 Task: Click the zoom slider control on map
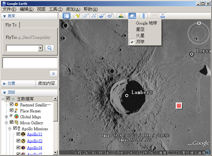(198, 92)
